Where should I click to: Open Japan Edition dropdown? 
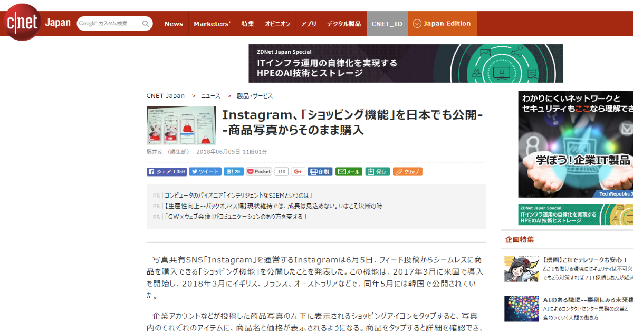(442, 24)
